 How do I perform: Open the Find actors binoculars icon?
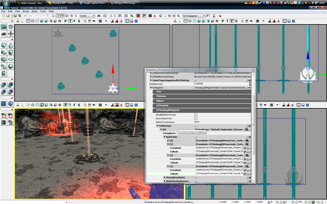(99, 16)
